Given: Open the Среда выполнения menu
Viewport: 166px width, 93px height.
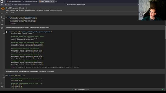Looking at the screenshot, I should pyautogui.click(x=30, y=10).
